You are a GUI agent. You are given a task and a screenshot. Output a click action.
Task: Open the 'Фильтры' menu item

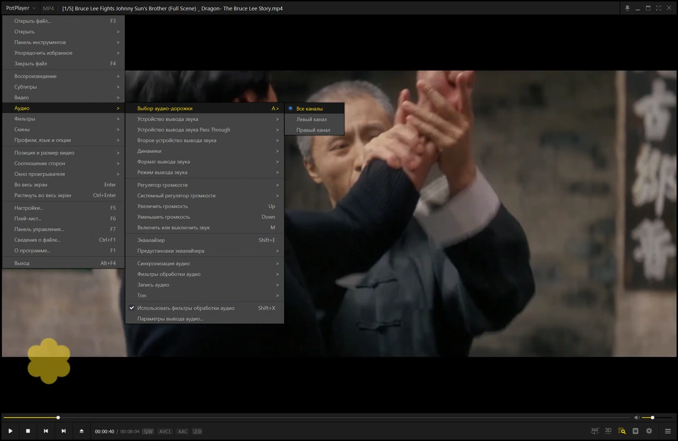pyautogui.click(x=63, y=119)
